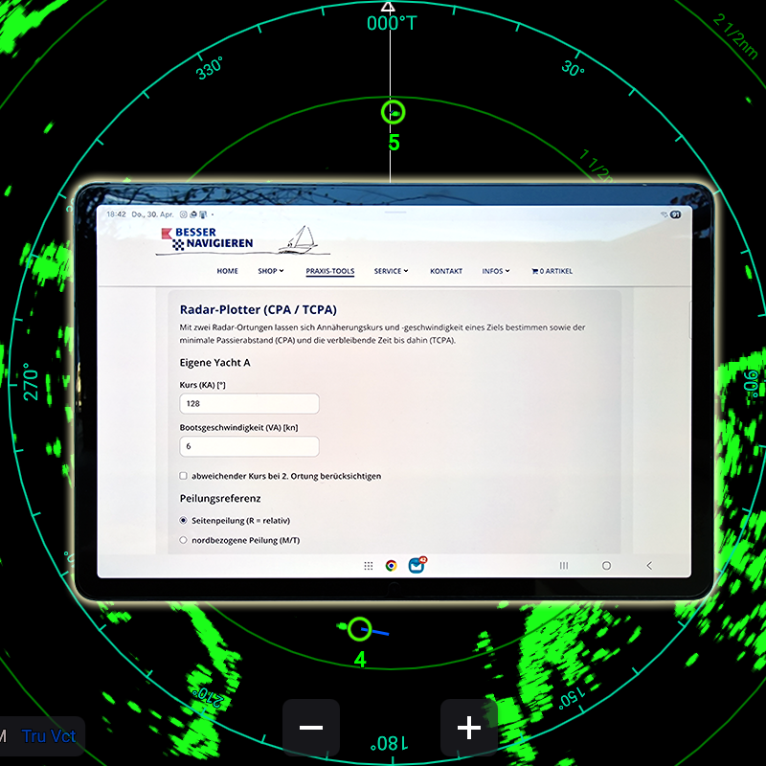Open the tablet app drawer grid
This screenshot has height=766, width=766.
pos(369,566)
